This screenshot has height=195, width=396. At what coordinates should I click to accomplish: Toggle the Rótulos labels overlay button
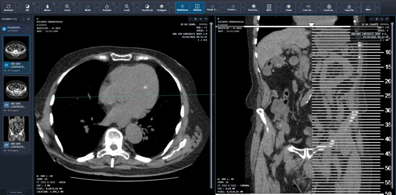coord(197,7)
